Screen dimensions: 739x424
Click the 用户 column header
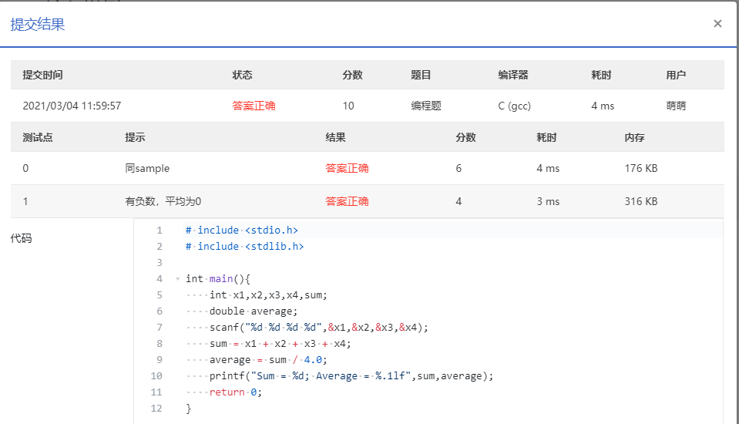[x=676, y=75]
